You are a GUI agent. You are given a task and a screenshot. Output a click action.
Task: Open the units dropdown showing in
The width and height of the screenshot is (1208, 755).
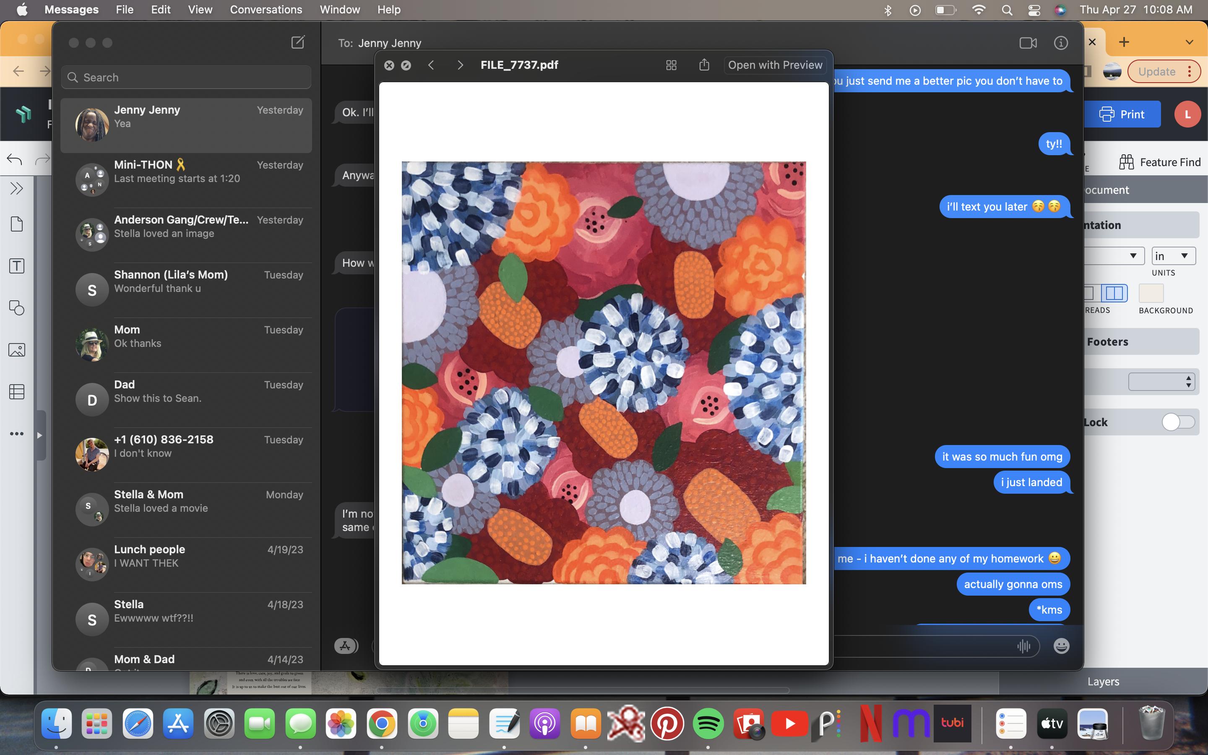pyautogui.click(x=1173, y=256)
